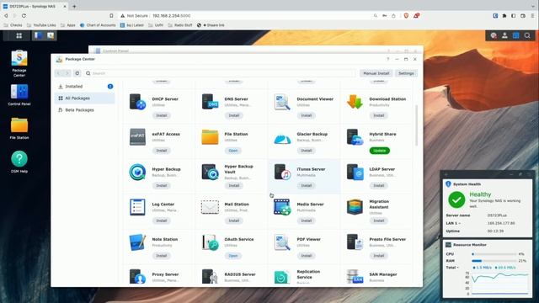The height and width of the screenshot is (303, 539).
Task: Click Hyper Backup package icon
Action: pyautogui.click(x=137, y=172)
